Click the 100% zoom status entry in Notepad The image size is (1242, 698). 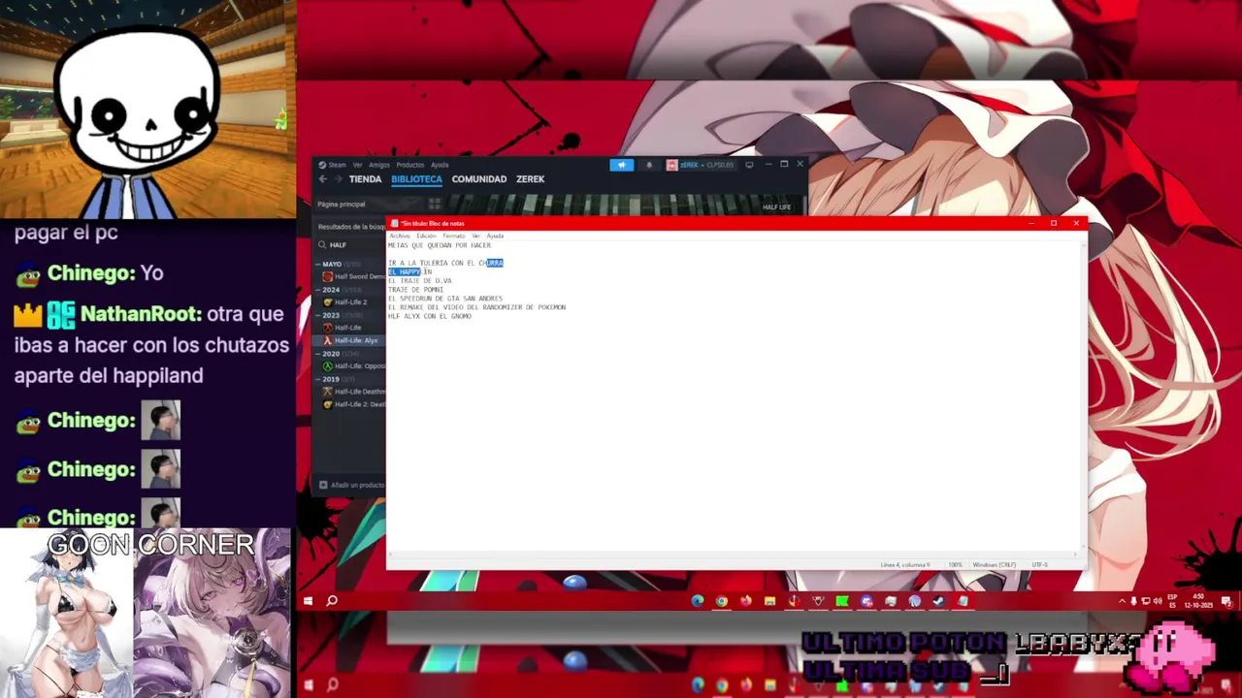click(956, 564)
